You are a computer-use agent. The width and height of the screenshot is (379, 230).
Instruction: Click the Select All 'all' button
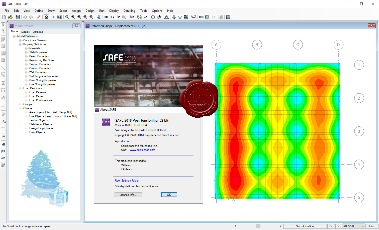(x=3, y=144)
